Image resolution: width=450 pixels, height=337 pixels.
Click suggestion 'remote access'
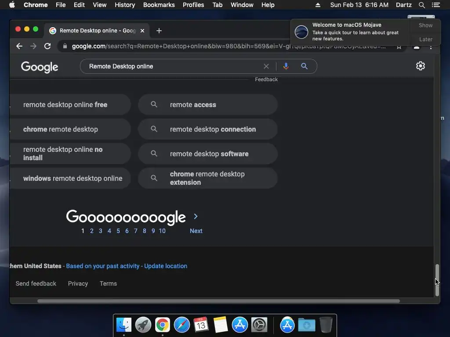(x=208, y=104)
